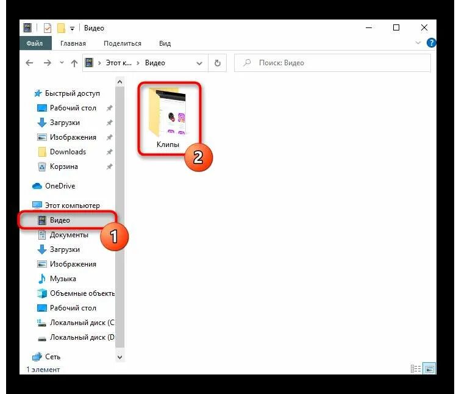The image size is (456, 394).
Task: Open Рабочий стол under Этот компьютер
Action: [x=73, y=308]
